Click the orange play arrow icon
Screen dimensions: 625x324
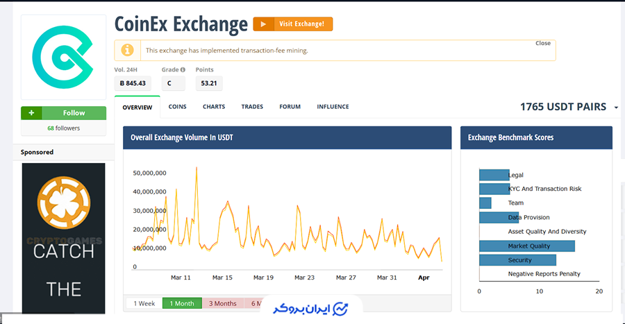pos(262,24)
